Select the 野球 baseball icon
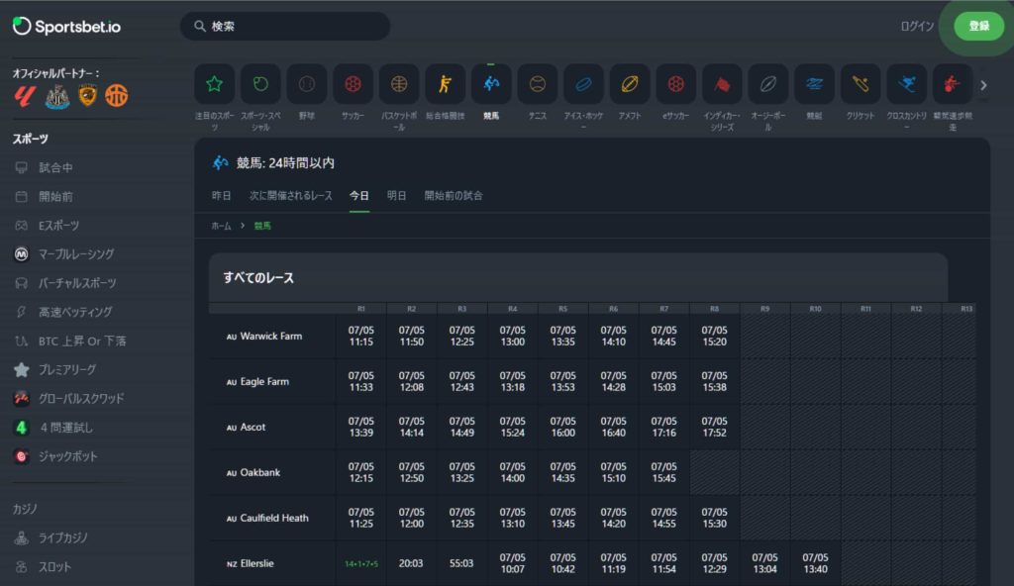The image size is (1014, 586). pos(307,84)
